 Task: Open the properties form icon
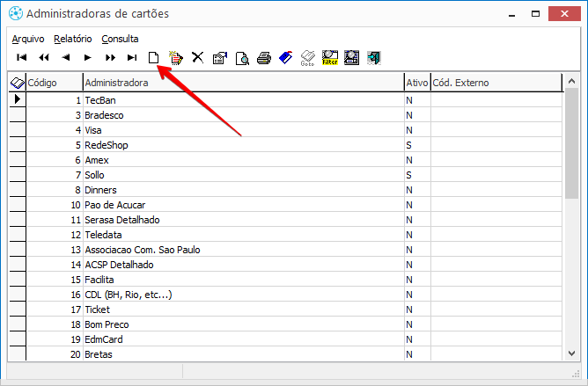coord(220,58)
